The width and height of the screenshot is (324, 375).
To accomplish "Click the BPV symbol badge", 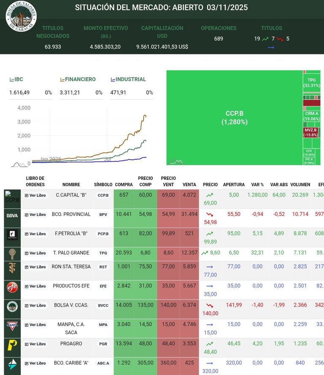I will pos(103,215).
